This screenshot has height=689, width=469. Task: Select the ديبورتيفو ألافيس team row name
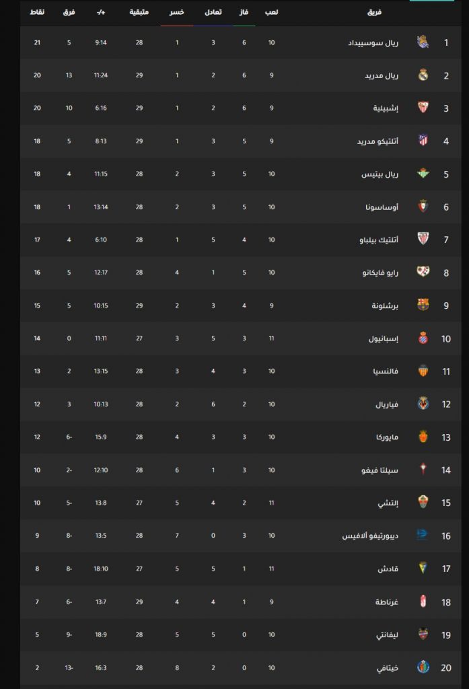pos(370,536)
